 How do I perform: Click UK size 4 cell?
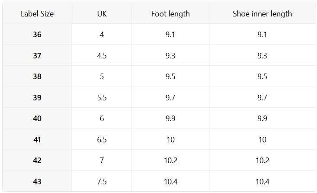tap(102, 34)
